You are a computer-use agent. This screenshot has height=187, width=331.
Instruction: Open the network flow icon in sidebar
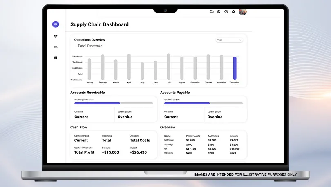tap(56, 37)
